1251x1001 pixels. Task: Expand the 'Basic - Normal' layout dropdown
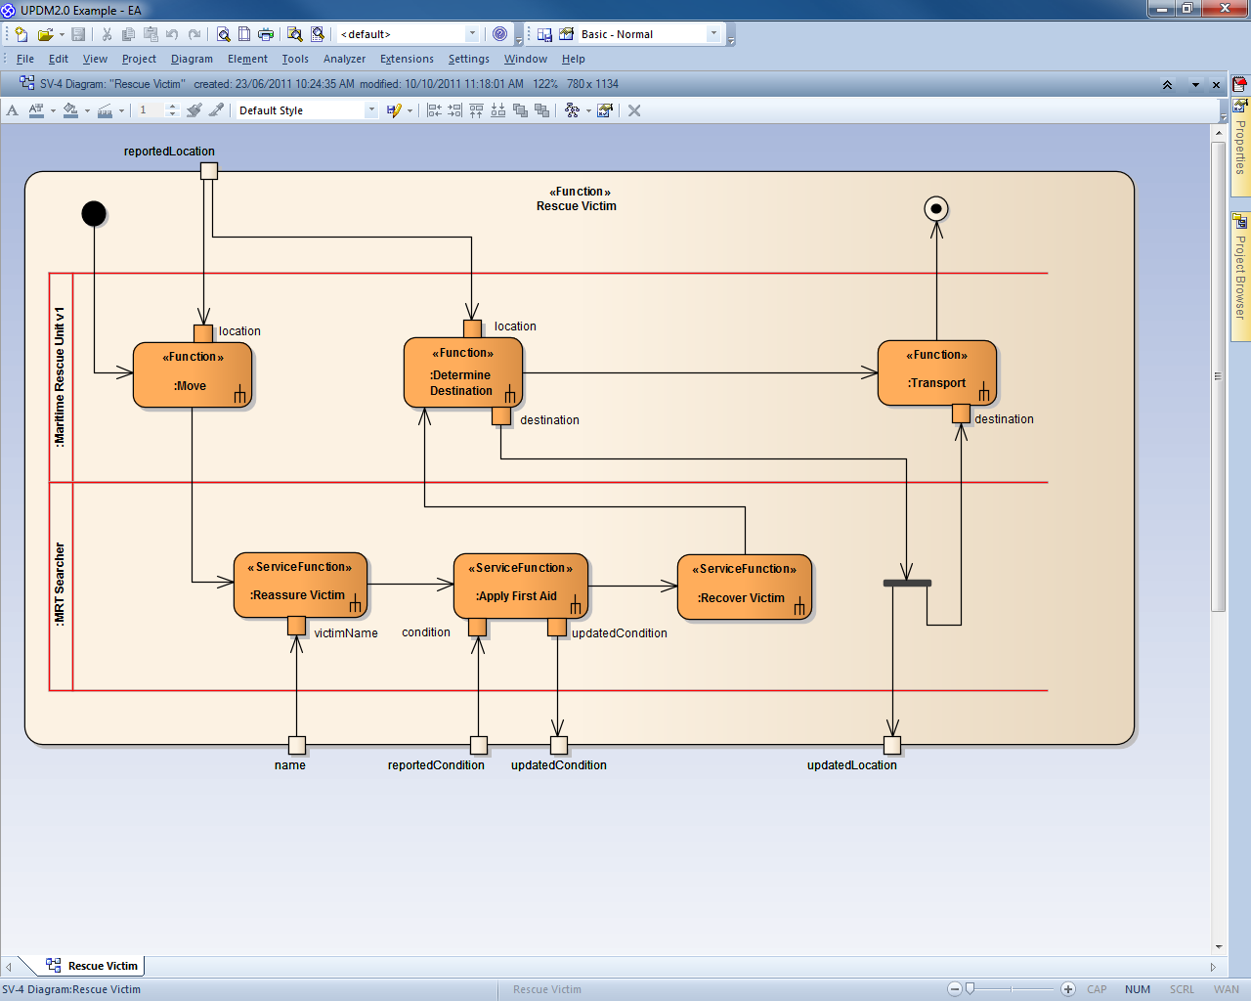(713, 34)
